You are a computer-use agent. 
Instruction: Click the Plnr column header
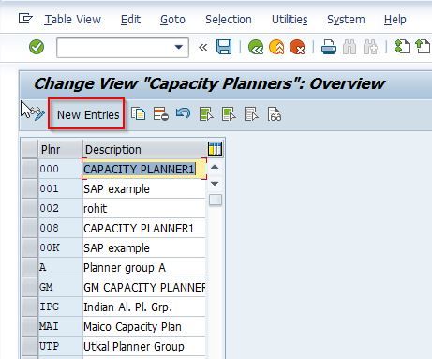(60, 149)
